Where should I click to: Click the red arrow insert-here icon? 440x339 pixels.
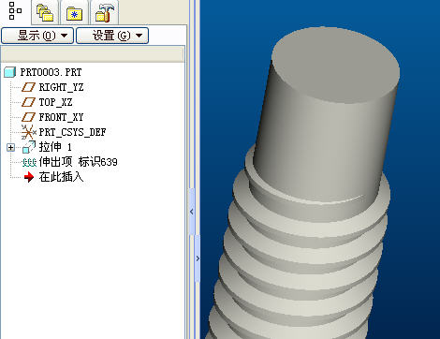point(29,177)
